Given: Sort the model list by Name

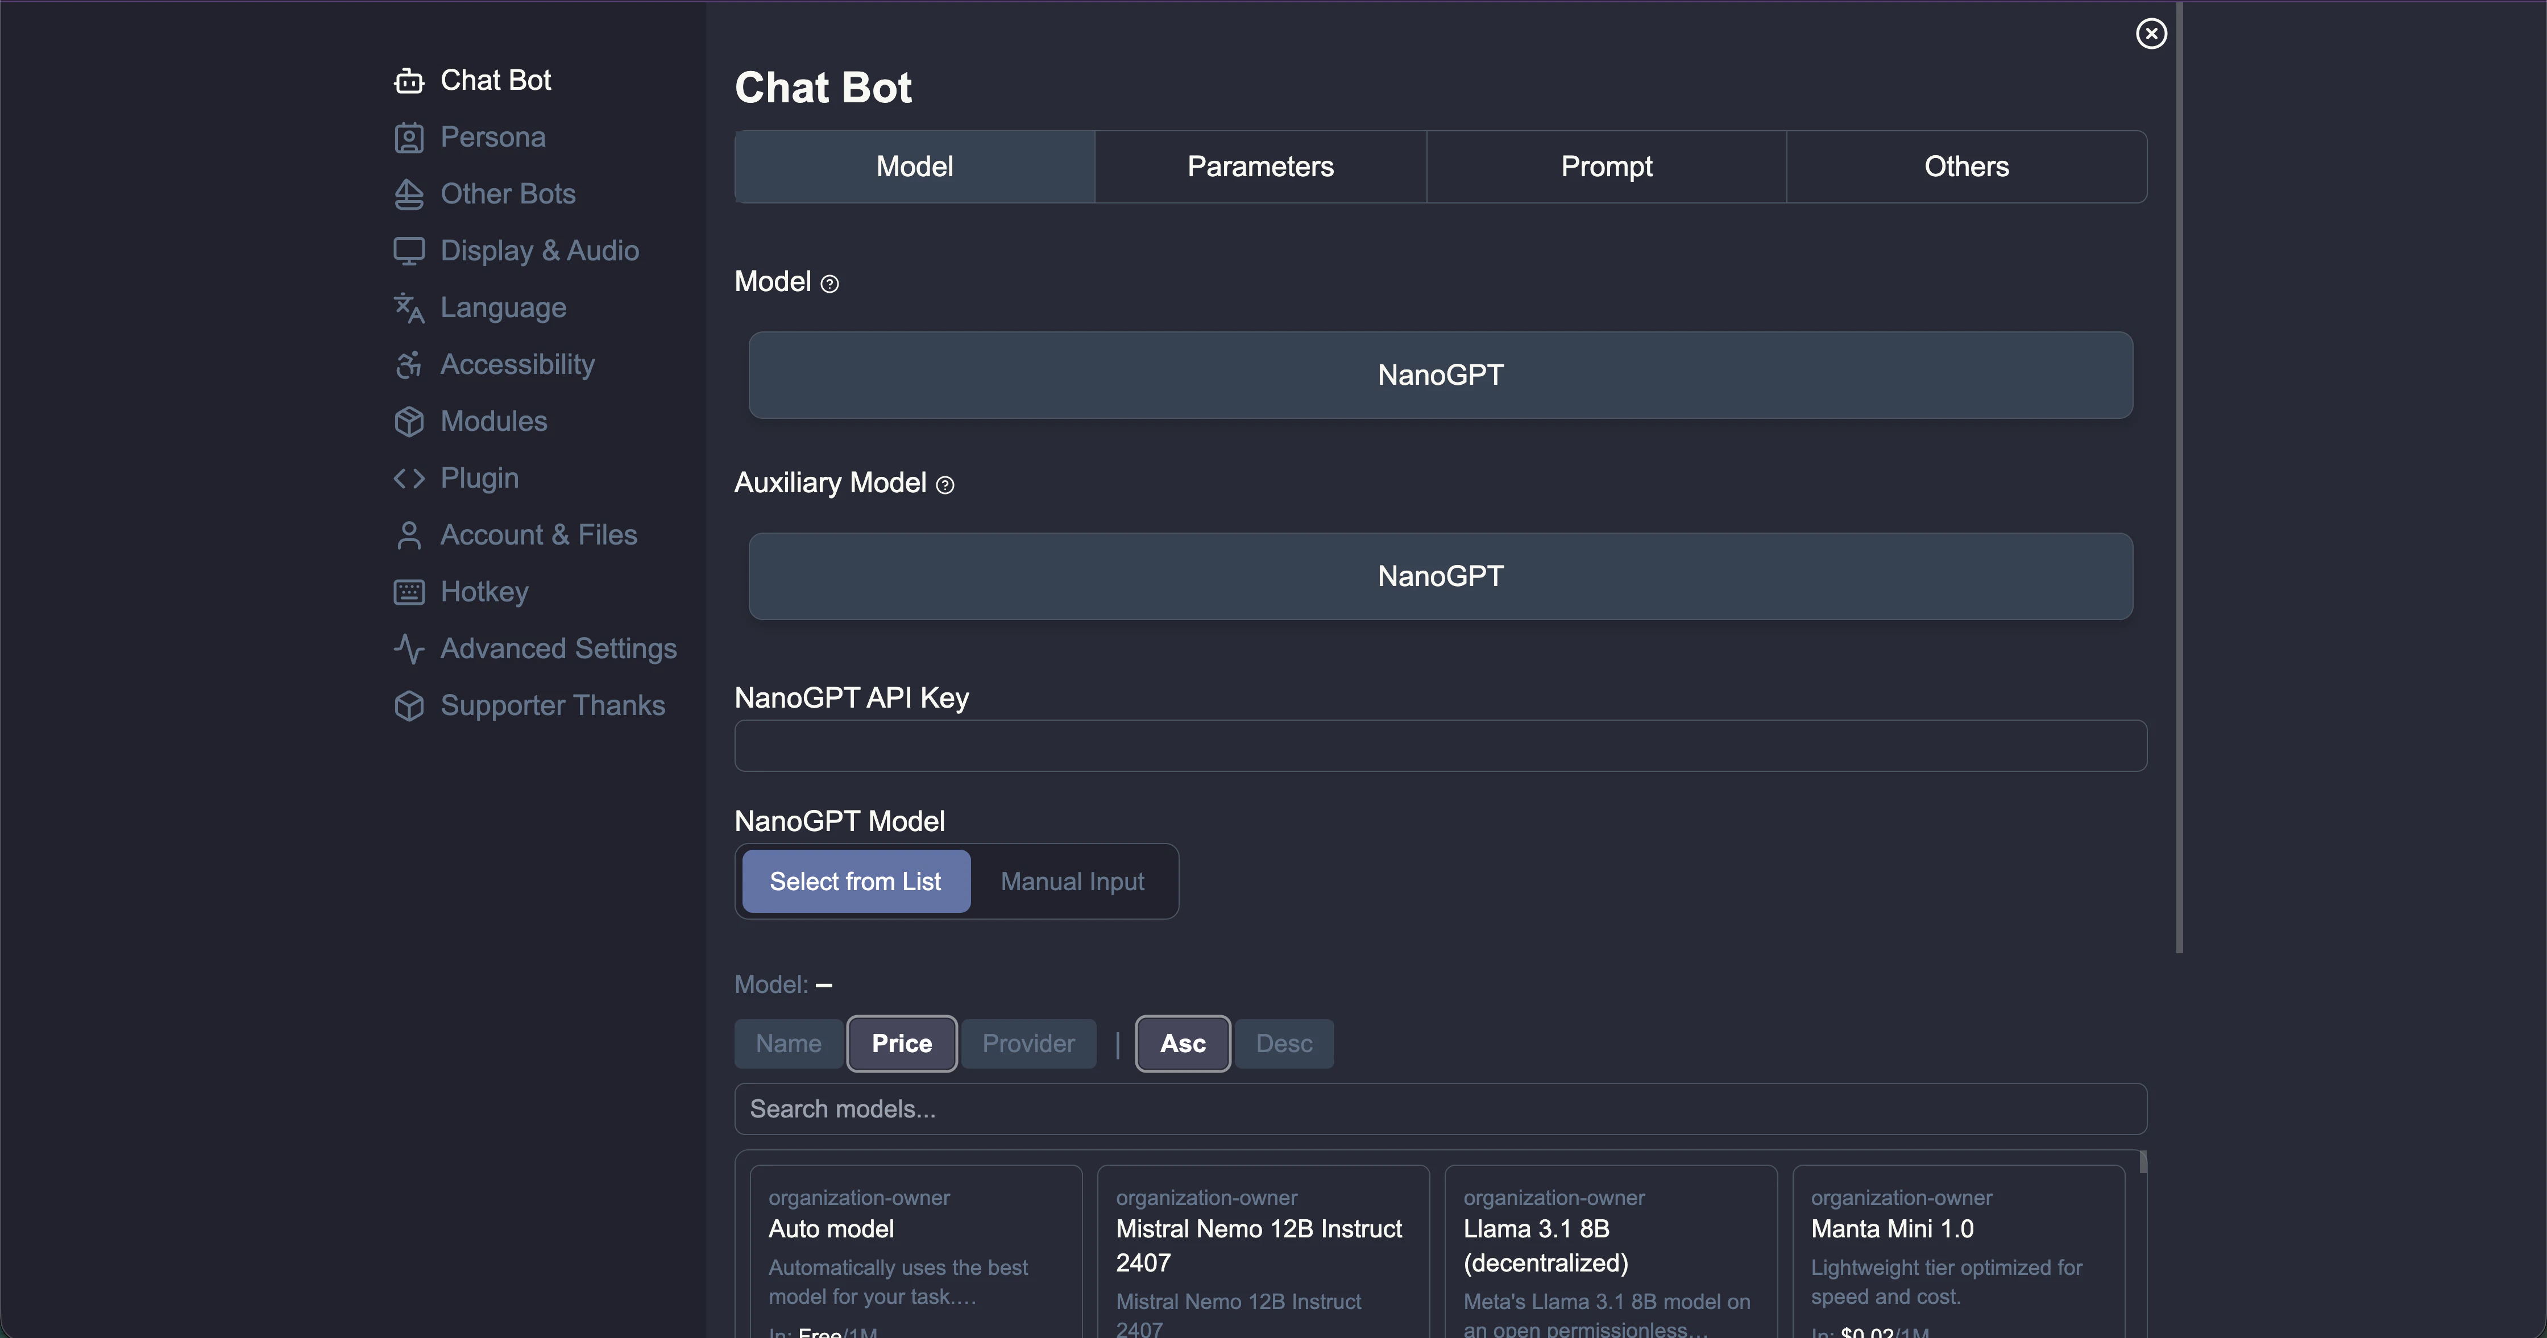Looking at the screenshot, I should [788, 1044].
